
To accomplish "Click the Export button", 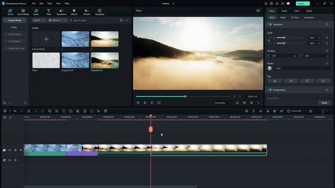I will click(x=301, y=4).
